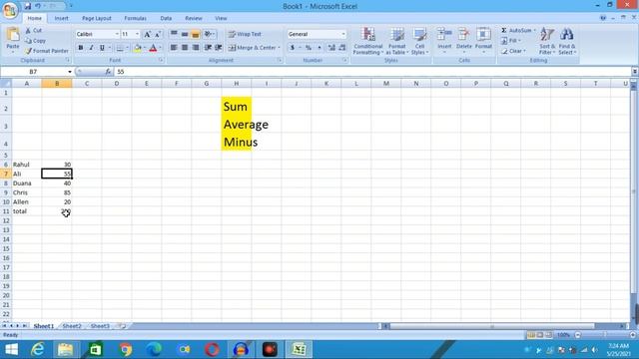Click the Font Color letter A

click(153, 48)
